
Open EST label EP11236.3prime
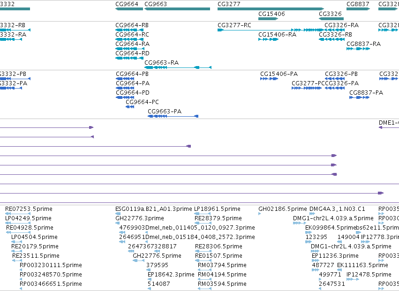(x=335, y=256)
